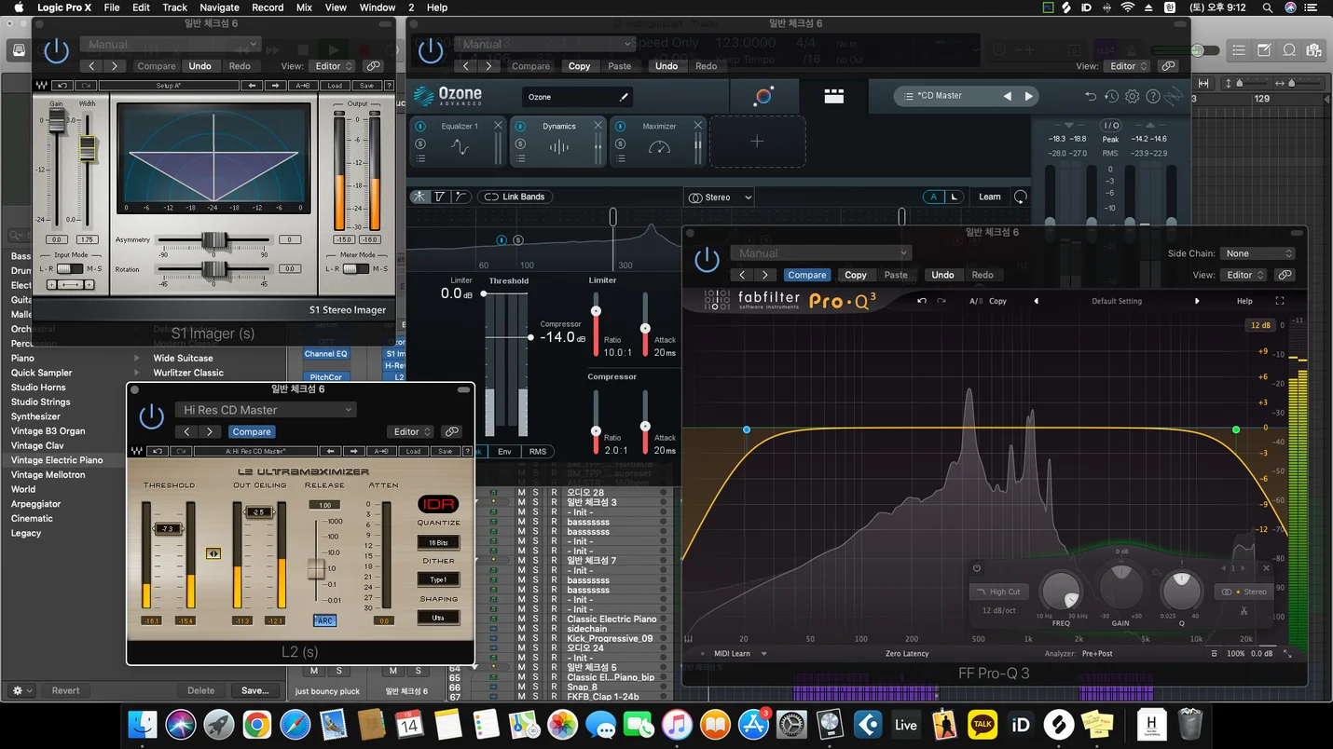
Task: Adjust S1 Width fader handle
Action: click(x=88, y=146)
